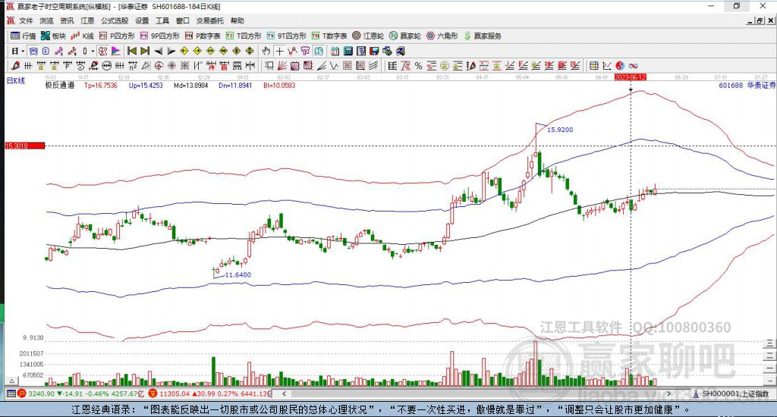Viewport: 777px width, 417px height.
Task: Click the black left-arrow move icon
Action: pos(158,51)
